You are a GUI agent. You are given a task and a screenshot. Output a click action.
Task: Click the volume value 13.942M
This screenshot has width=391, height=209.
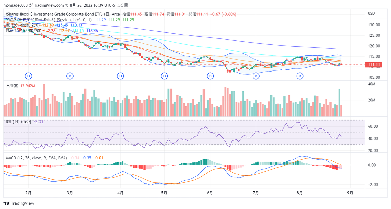coord(27,86)
